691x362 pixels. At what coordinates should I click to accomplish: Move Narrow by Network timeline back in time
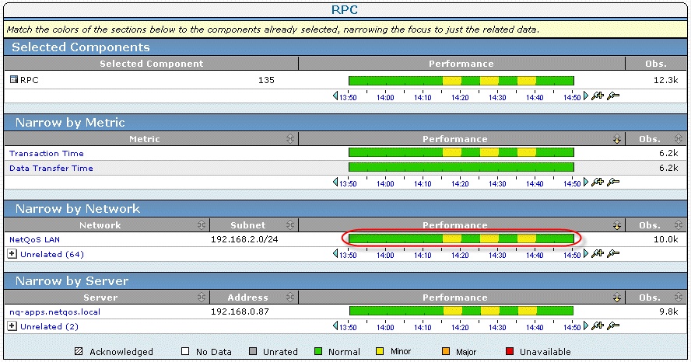pyautogui.click(x=335, y=253)
